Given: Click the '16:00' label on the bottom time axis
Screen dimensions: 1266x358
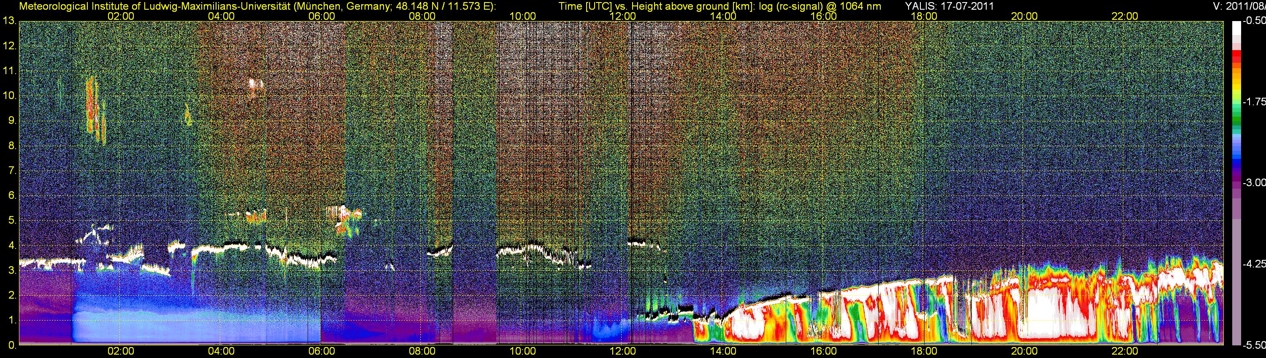Looking at the screenshot, I should pyautogui.click(x=824, y=352).
